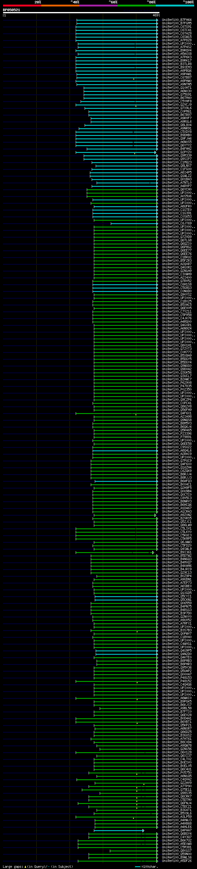The width and height of the screenshot is (197, 869).
Task: Click the UniRef100_C1MQ23 hit
Action: coord(176,162)
